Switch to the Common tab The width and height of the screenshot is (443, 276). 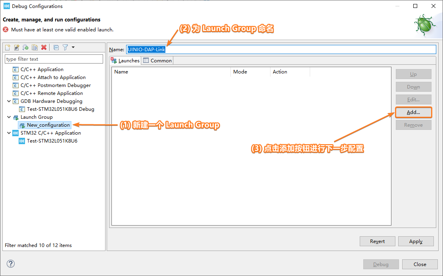pyautogui.click(x=158, y=60)
